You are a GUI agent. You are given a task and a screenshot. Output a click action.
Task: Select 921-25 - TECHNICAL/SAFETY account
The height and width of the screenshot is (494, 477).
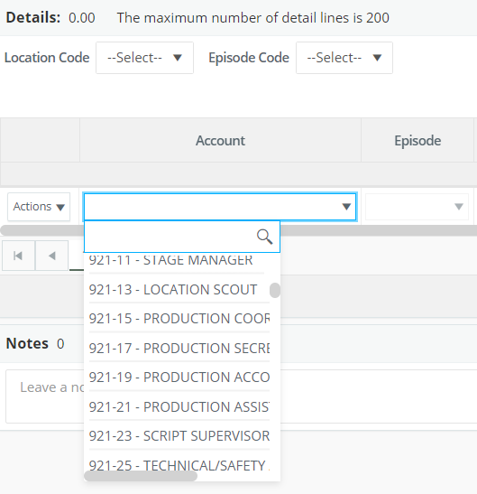coord(179,465)
